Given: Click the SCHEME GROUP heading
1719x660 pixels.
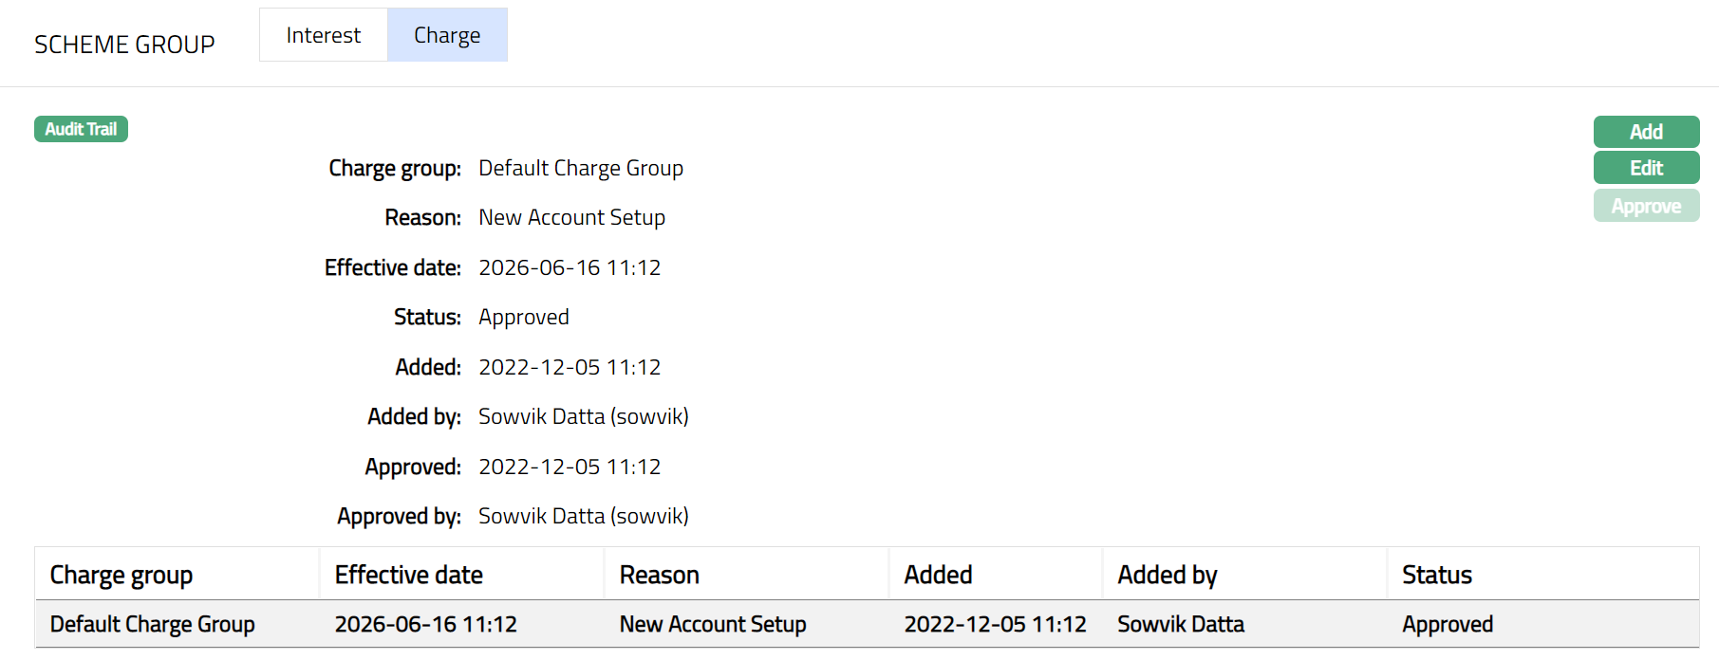Looking at the screenshot, I should coord(124,45).
